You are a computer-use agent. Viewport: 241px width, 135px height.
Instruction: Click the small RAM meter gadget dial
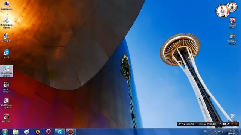click(x=232, y=7)
